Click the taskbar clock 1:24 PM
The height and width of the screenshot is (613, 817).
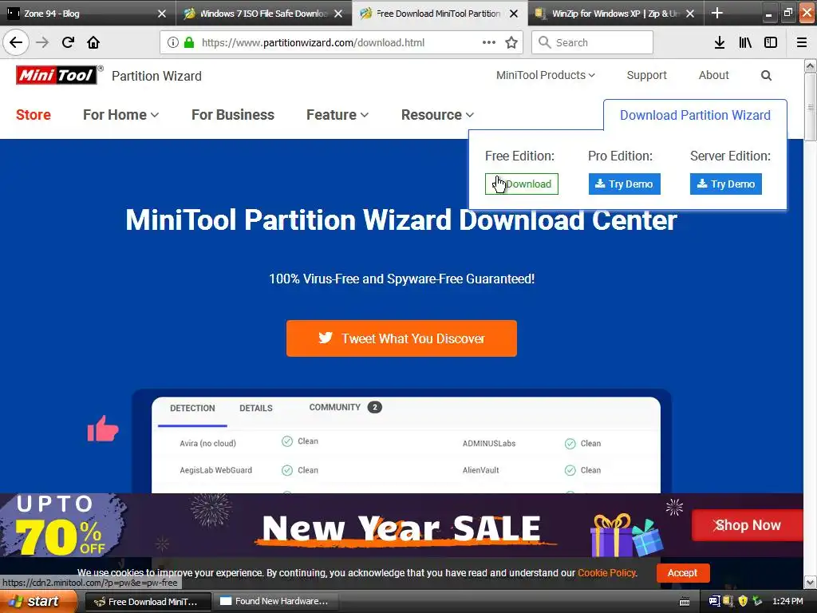787,601
